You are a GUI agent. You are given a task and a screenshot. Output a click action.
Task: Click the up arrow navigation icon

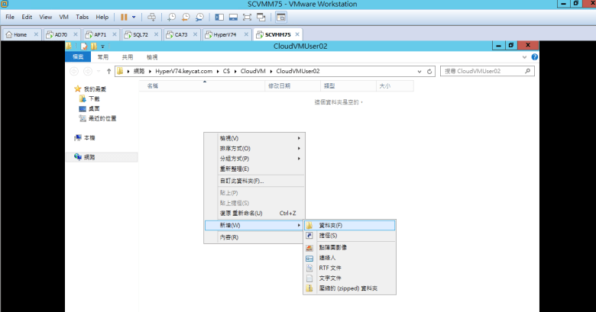[109, 71]
